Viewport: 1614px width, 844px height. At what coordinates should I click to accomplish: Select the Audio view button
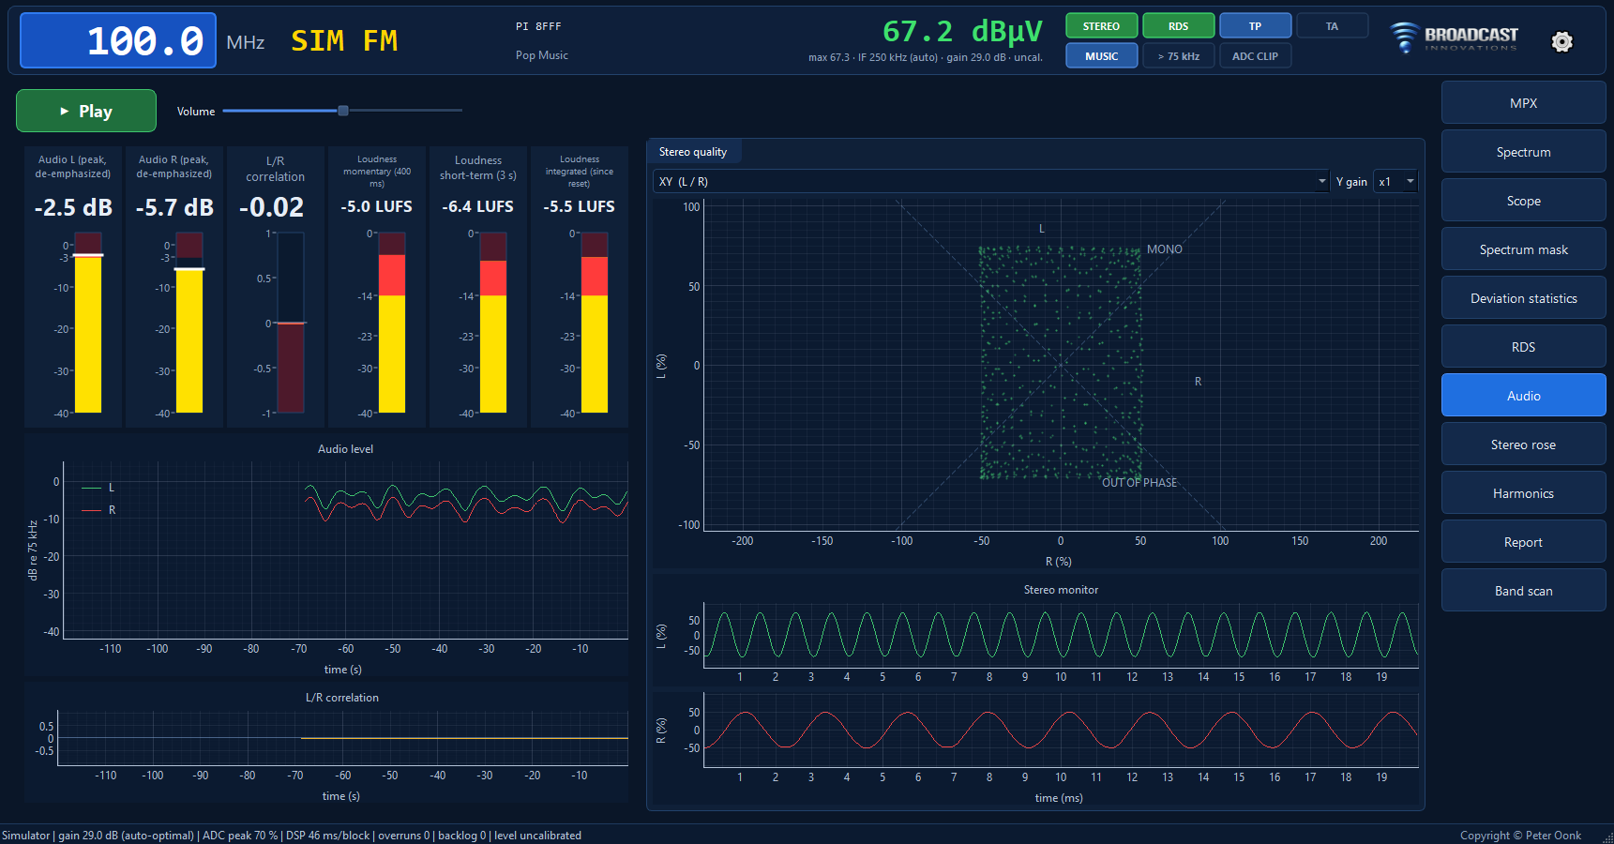pyautogui.click(x=1523, y=396)
